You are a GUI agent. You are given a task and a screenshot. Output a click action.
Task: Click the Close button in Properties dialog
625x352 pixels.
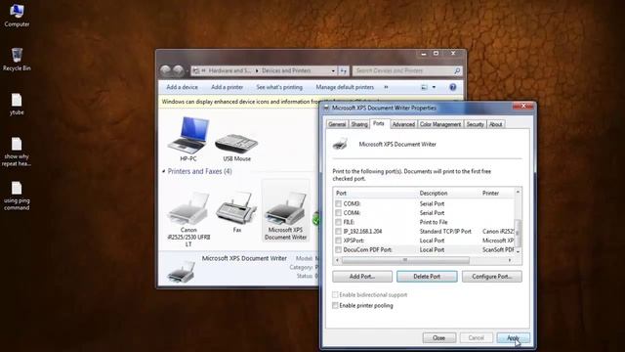tap(438, 337)
